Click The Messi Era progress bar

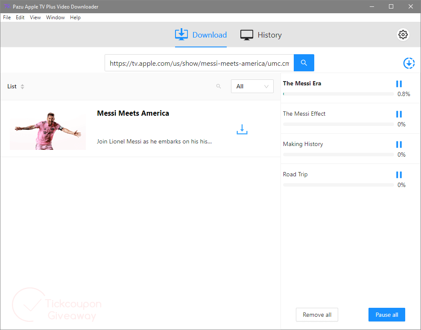(x=338, y=94)
